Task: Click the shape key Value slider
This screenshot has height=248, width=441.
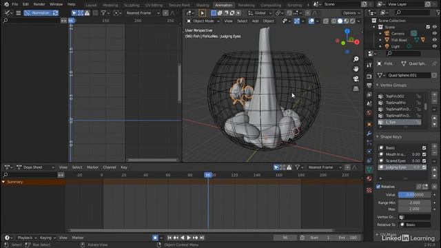Action: [415, 194]
